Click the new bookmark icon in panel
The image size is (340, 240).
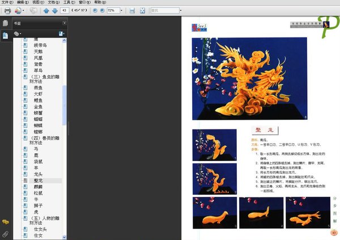pyautogui.click(x=61, y=34)
